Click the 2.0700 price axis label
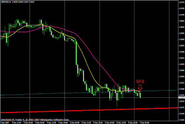Screen dimensions: 185x124 182,15
